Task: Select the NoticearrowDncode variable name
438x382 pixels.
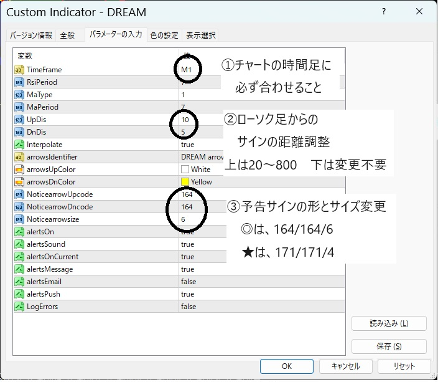Action: 60,206
